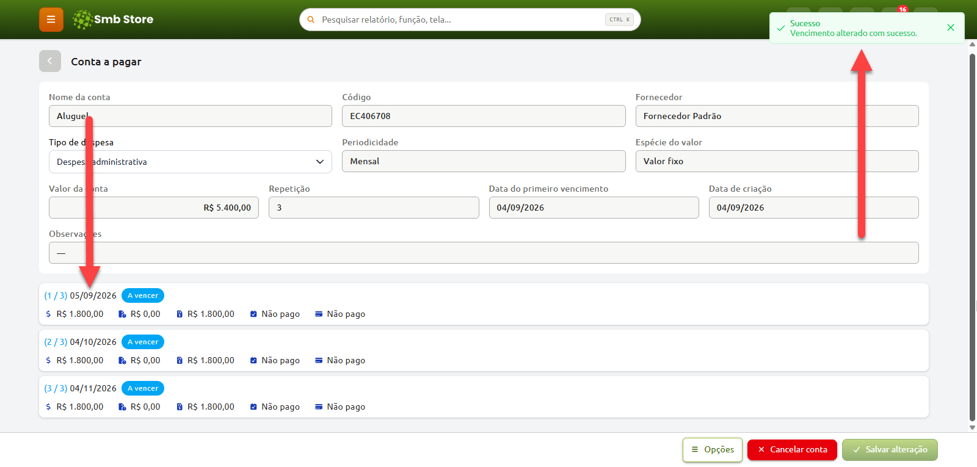Image resolution: width=977 pixels, height=467 pixels.
Task: Click the Repetição field
Action: pos(374,208)
